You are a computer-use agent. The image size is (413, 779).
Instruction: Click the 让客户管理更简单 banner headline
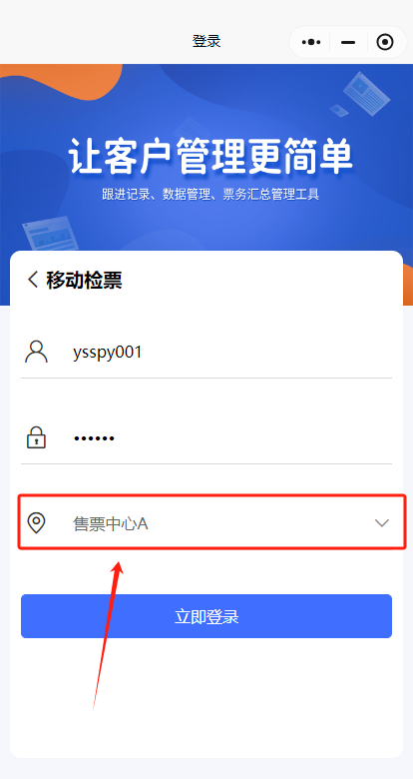[x=210, y=157]
